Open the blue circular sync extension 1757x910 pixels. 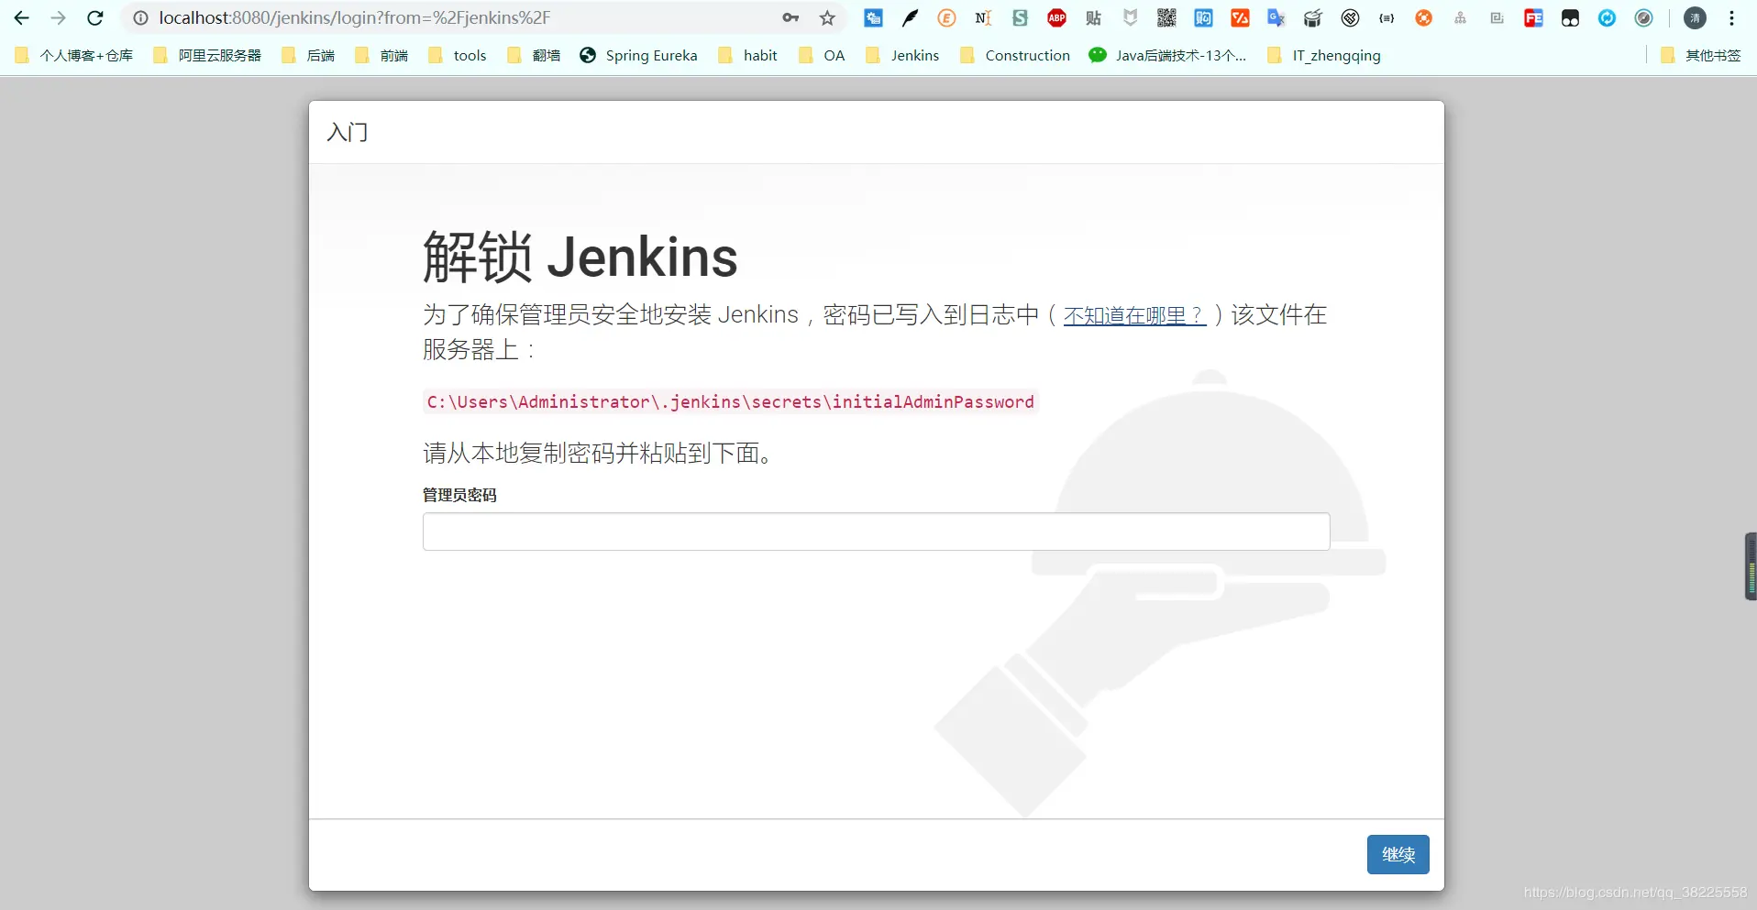1607,18
